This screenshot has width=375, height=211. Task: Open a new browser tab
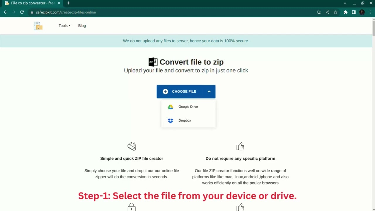69,3
